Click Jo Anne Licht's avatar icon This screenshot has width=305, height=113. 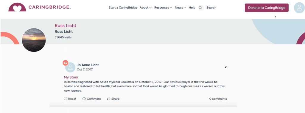coord(70,67)
